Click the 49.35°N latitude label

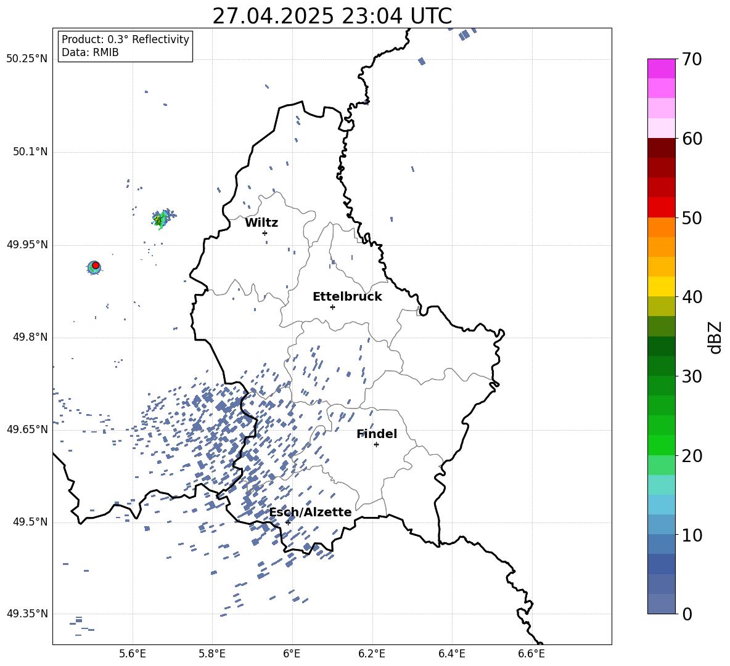[27, 614]
